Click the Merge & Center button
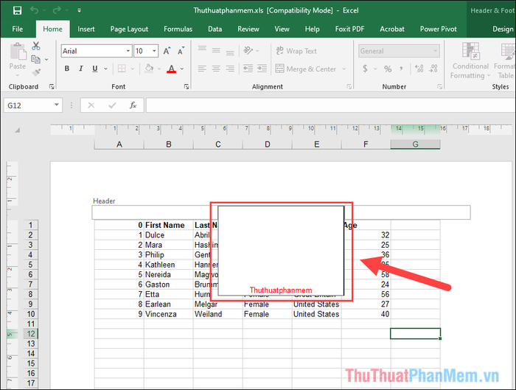 (x=305, y=69)
